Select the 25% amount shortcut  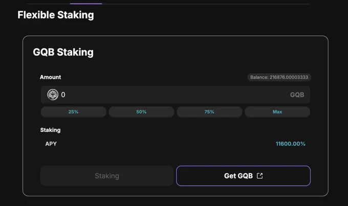74,112
